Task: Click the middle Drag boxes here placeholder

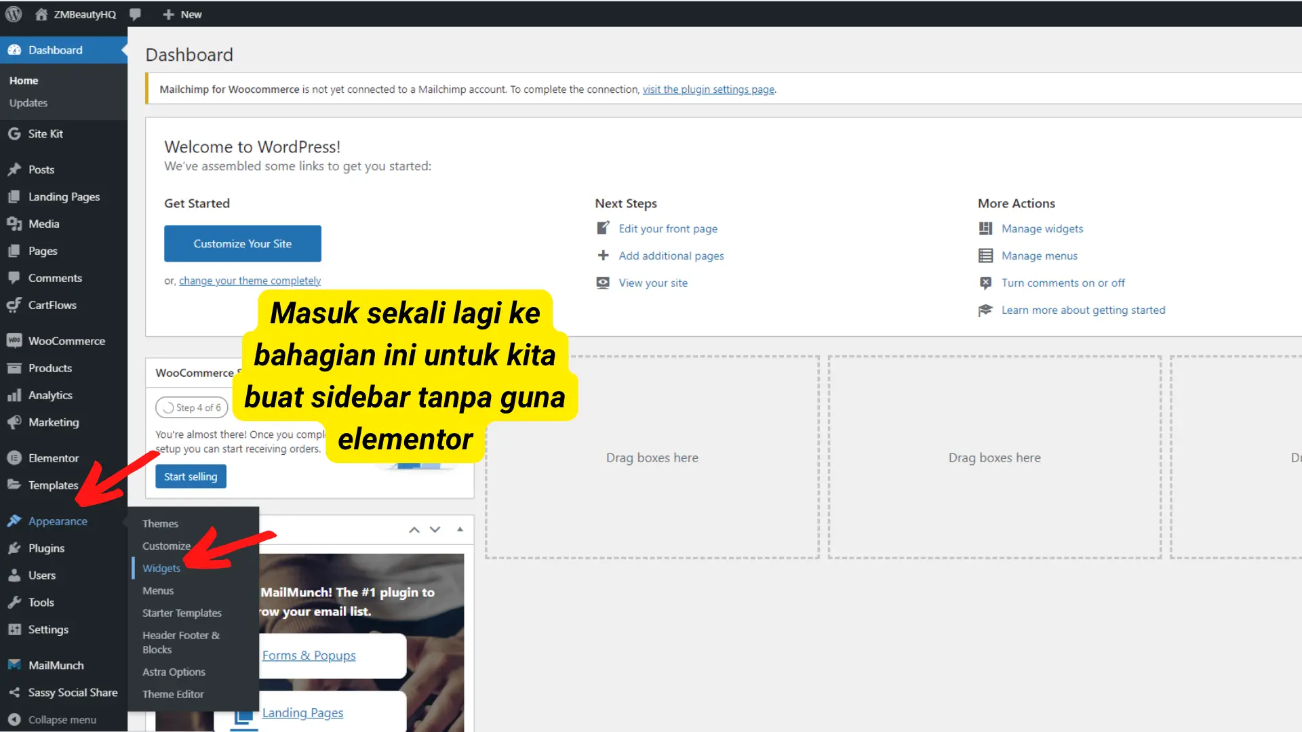Action: pyautogui.click(x=994, y=457)
